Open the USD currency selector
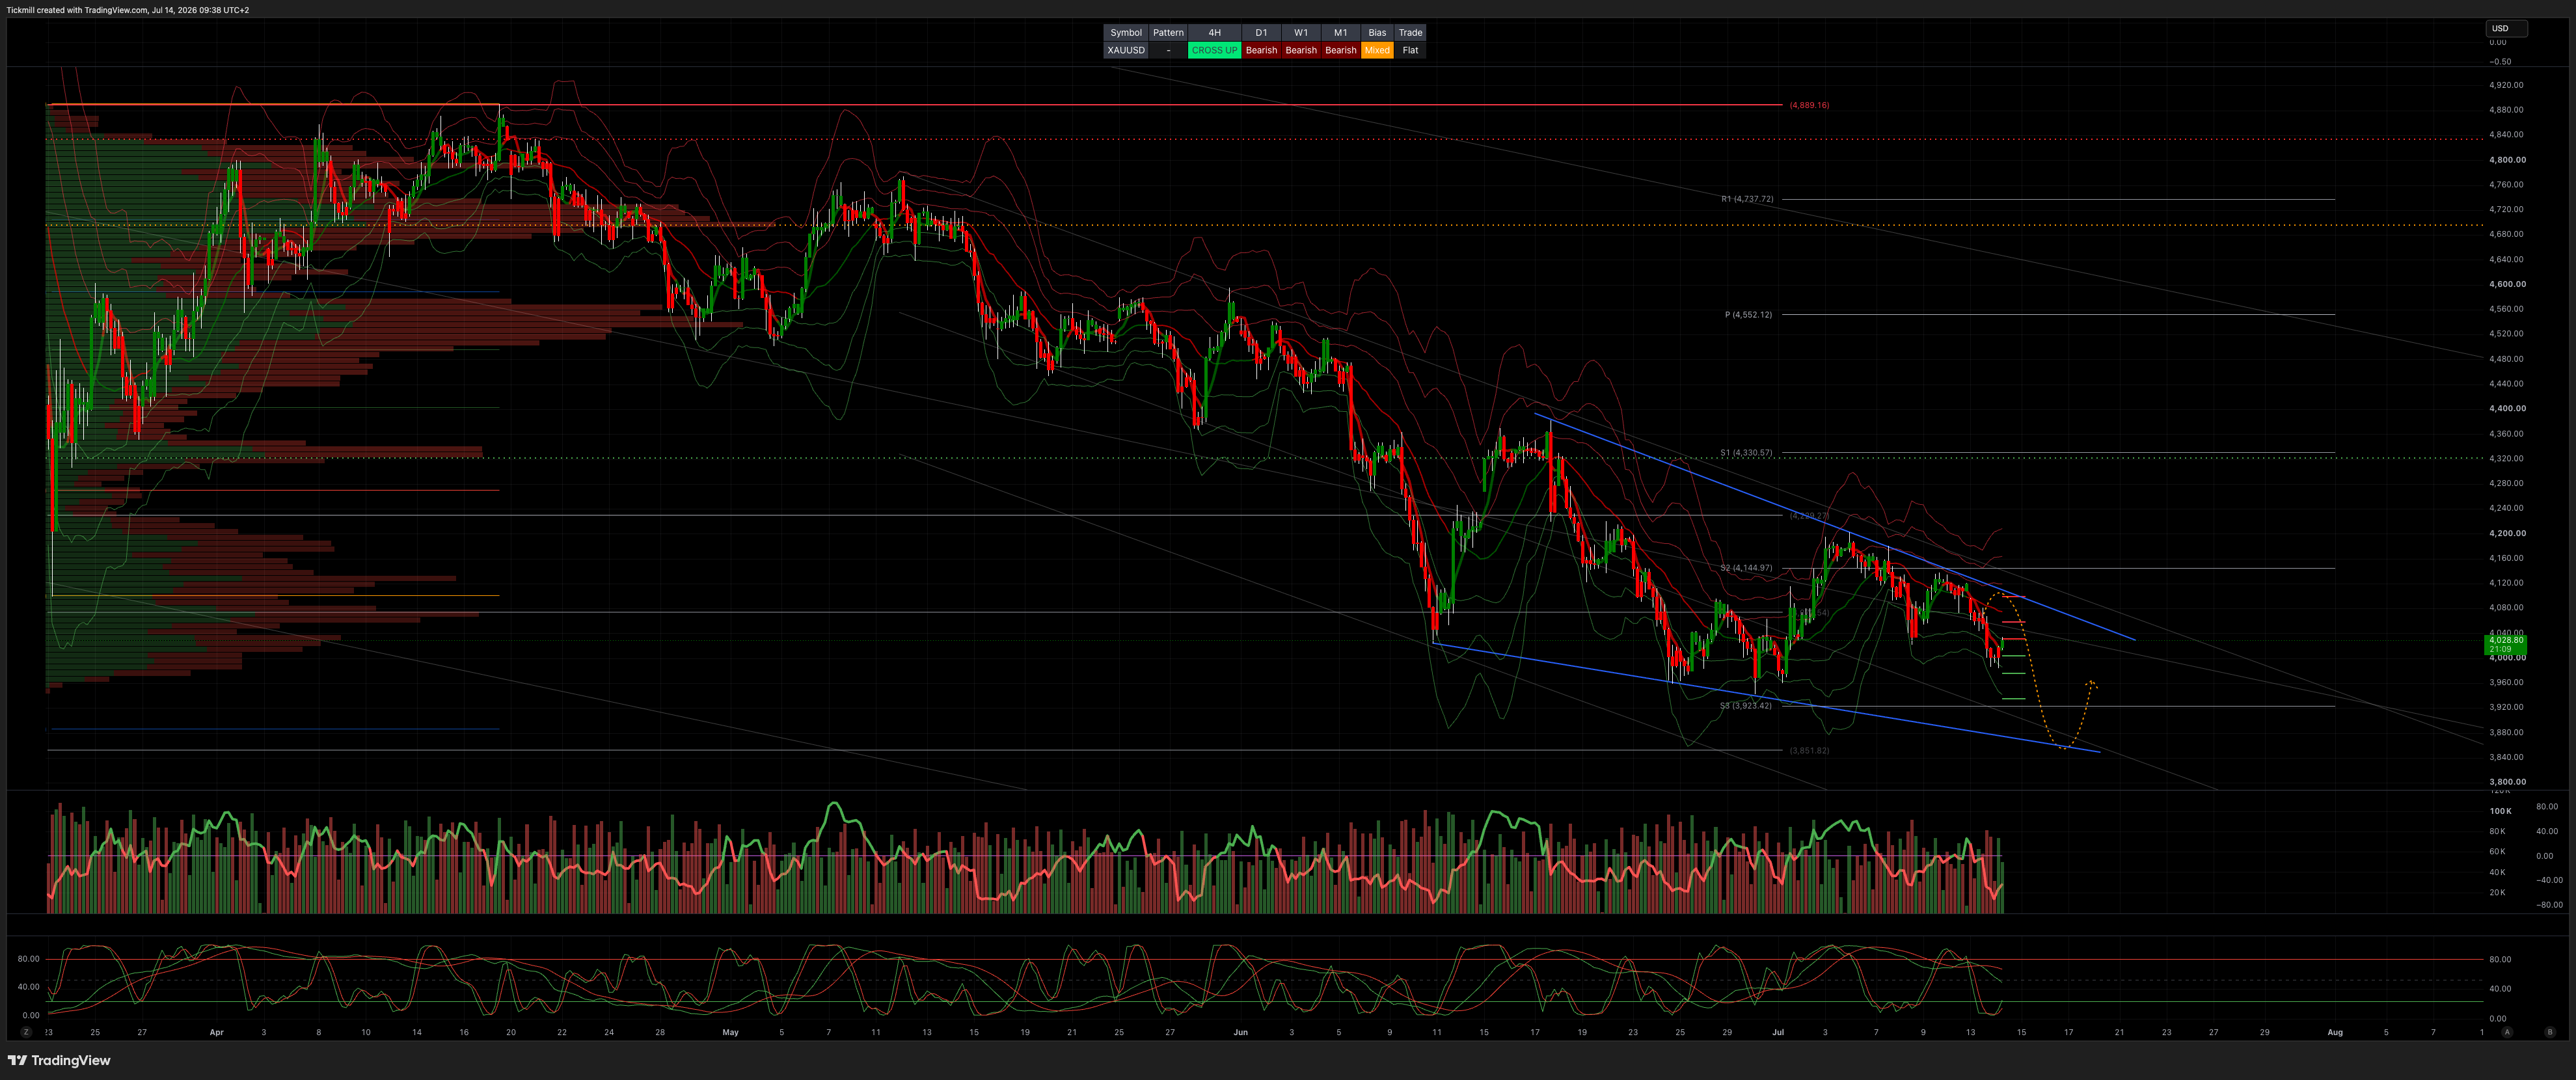This screenshot has width=2576, height=1080. pos(2506,28)
